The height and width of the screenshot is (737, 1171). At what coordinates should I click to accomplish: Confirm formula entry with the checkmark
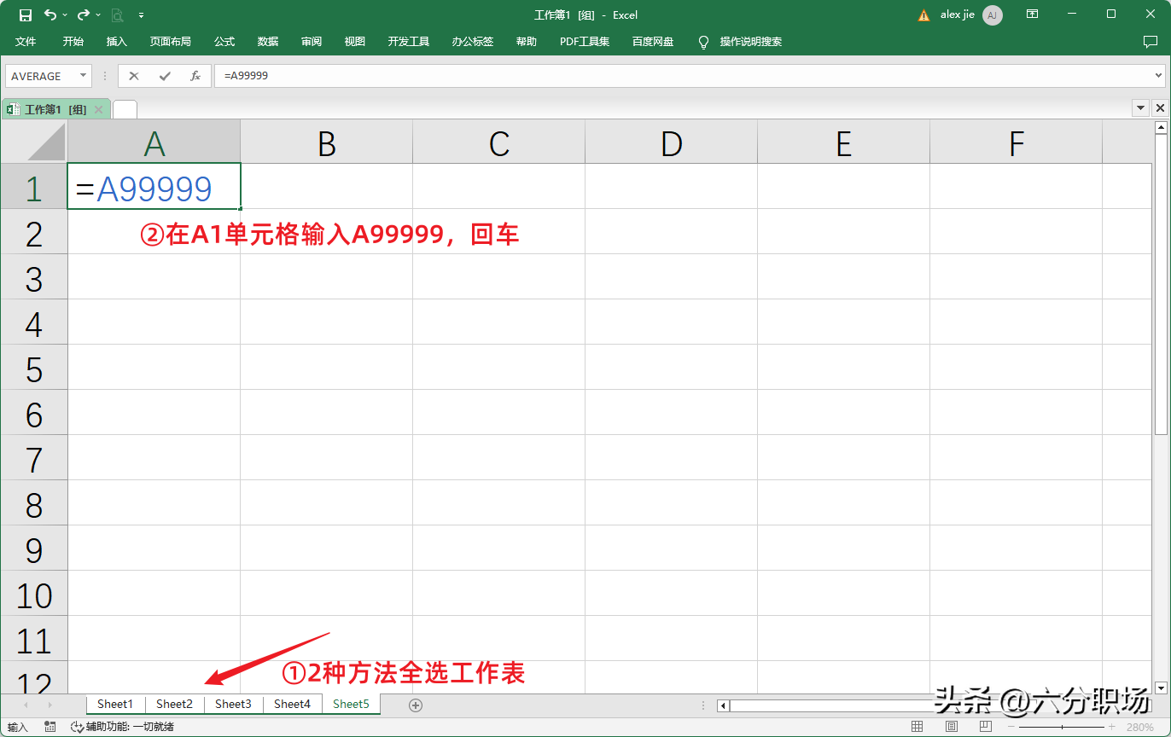pyautogui.click(x=165, y=76)
